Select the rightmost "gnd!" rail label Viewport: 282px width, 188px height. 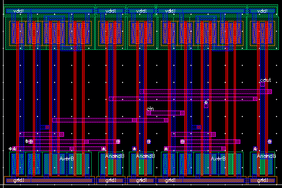tap(262, 180)
